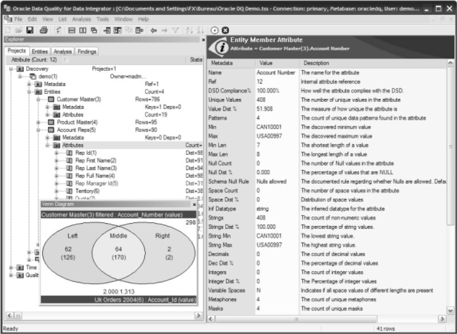Expand the Metadata node with Ref=1

tap(29, 84)
